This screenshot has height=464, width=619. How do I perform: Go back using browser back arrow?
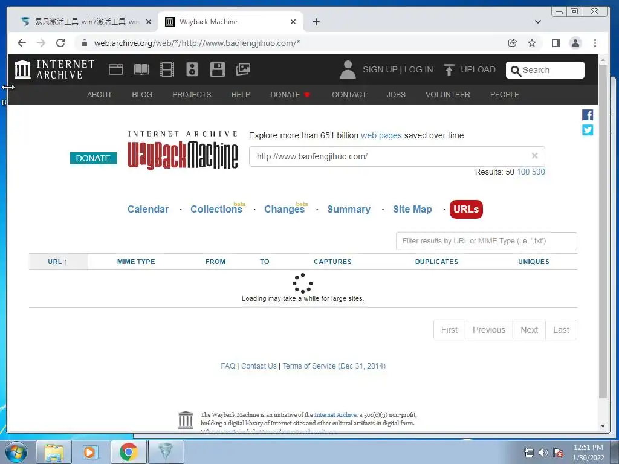click(22, 43)
